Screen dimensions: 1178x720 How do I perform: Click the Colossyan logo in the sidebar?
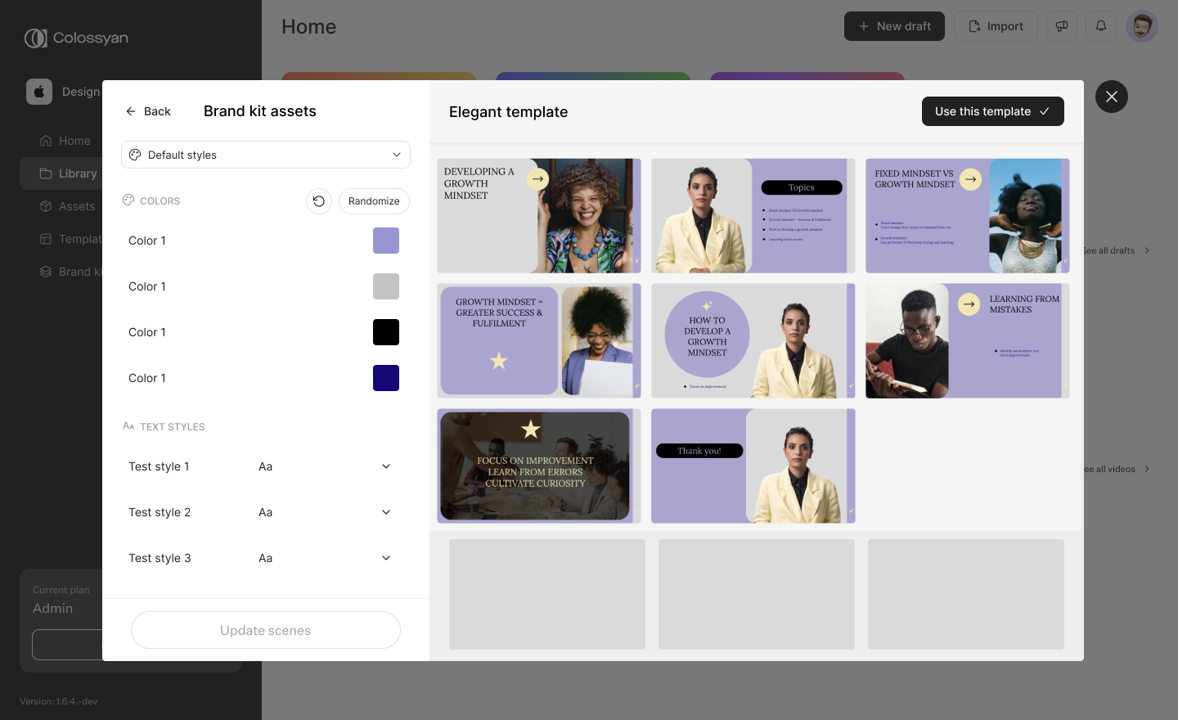click(x=76, y=38)
